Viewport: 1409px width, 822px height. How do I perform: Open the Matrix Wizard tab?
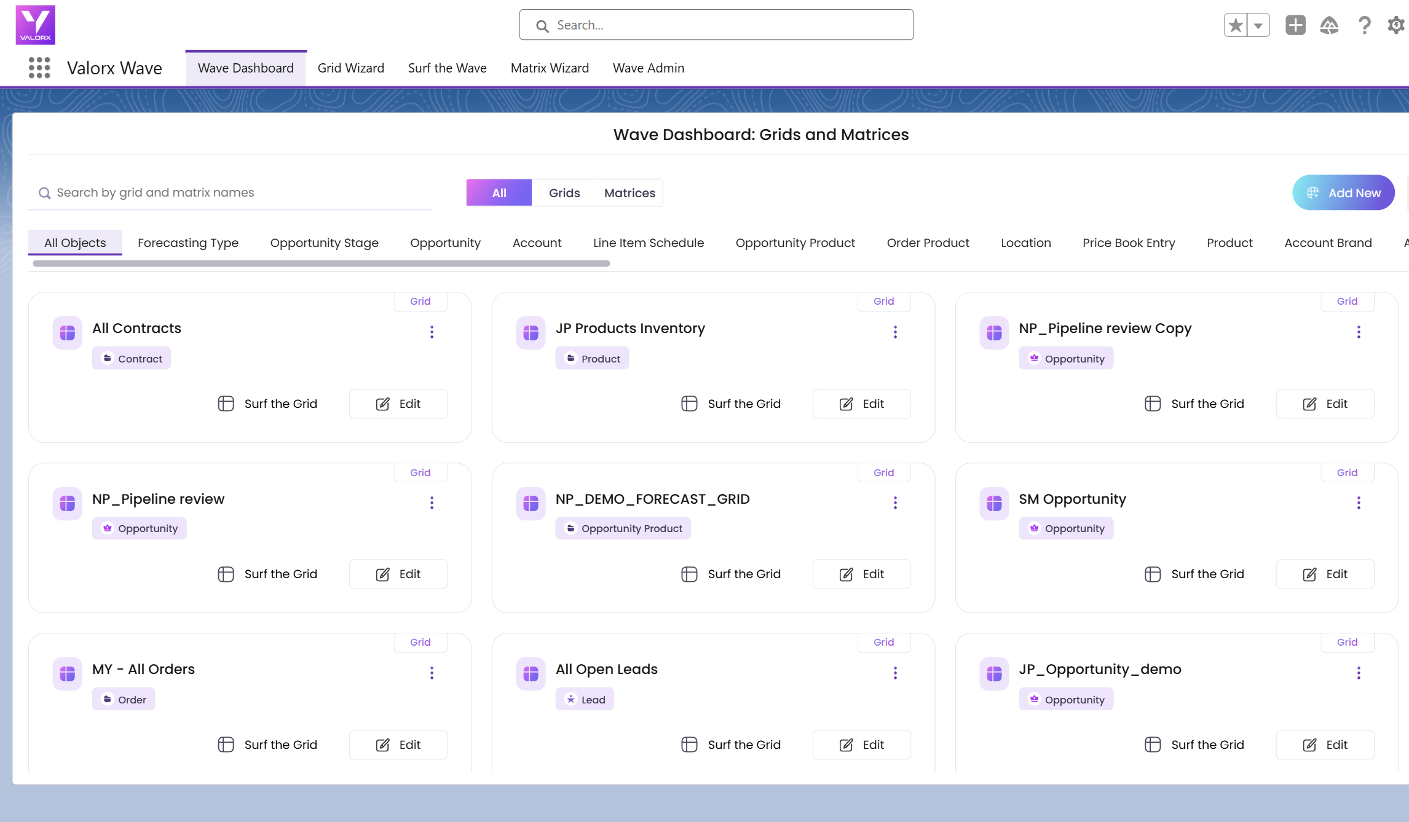point(550,68)
